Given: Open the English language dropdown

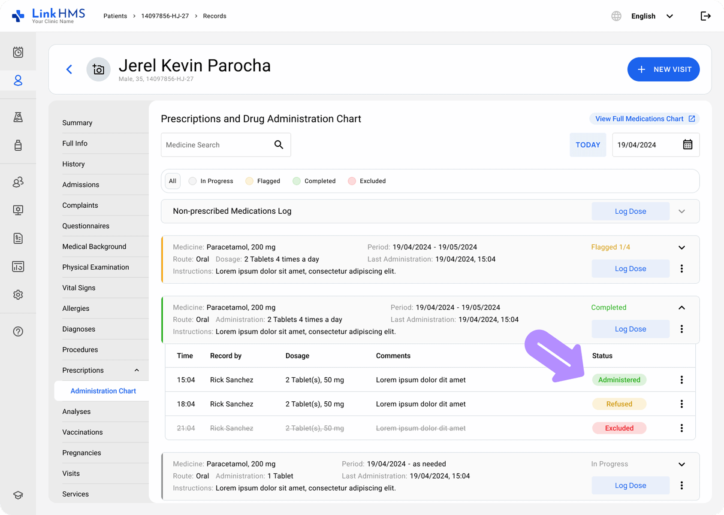Looking at the screenshot, I should [x=652, y=16].
